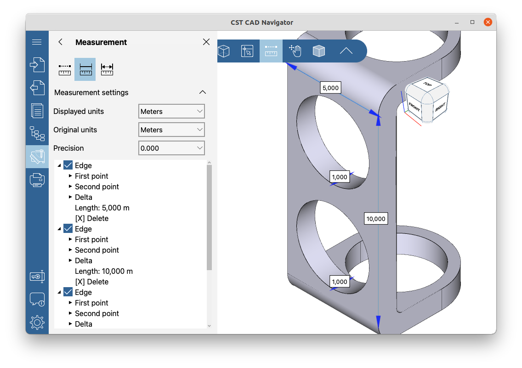The width and height of the screenshot is (522, 368).
Task: Click the print icon in the sidebar
Action: coord(37,180)
